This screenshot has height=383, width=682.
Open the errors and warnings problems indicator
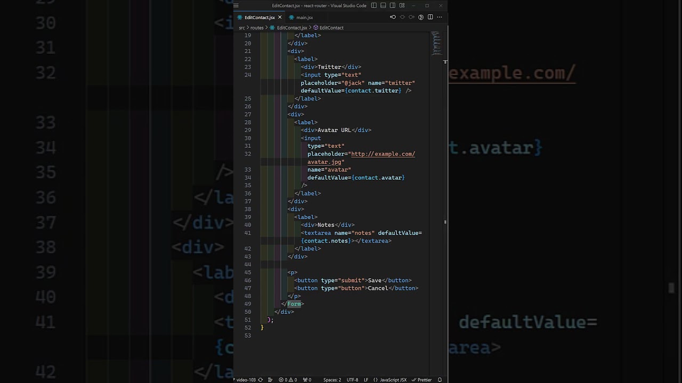coord(288,380)
